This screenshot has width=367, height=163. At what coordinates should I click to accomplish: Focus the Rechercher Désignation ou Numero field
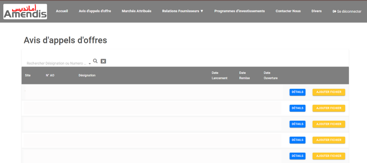click(56, 64)
